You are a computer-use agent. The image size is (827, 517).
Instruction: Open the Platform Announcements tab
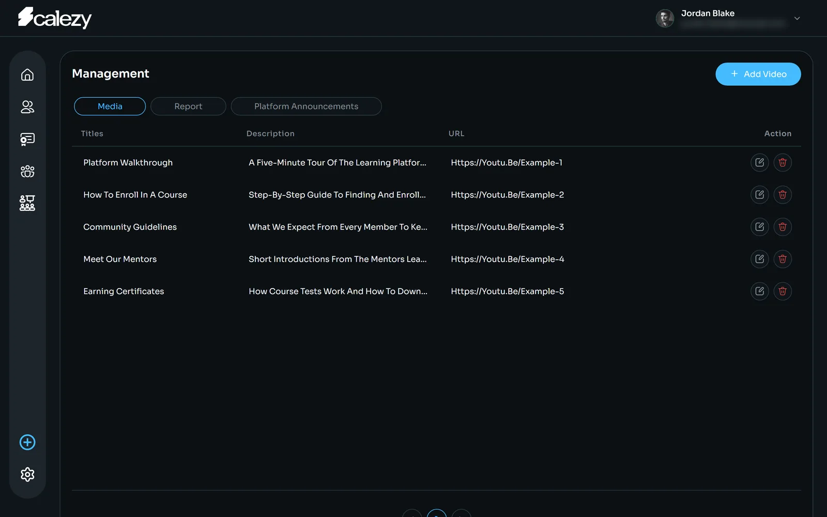pyautogui.click(x=306, y=106)
